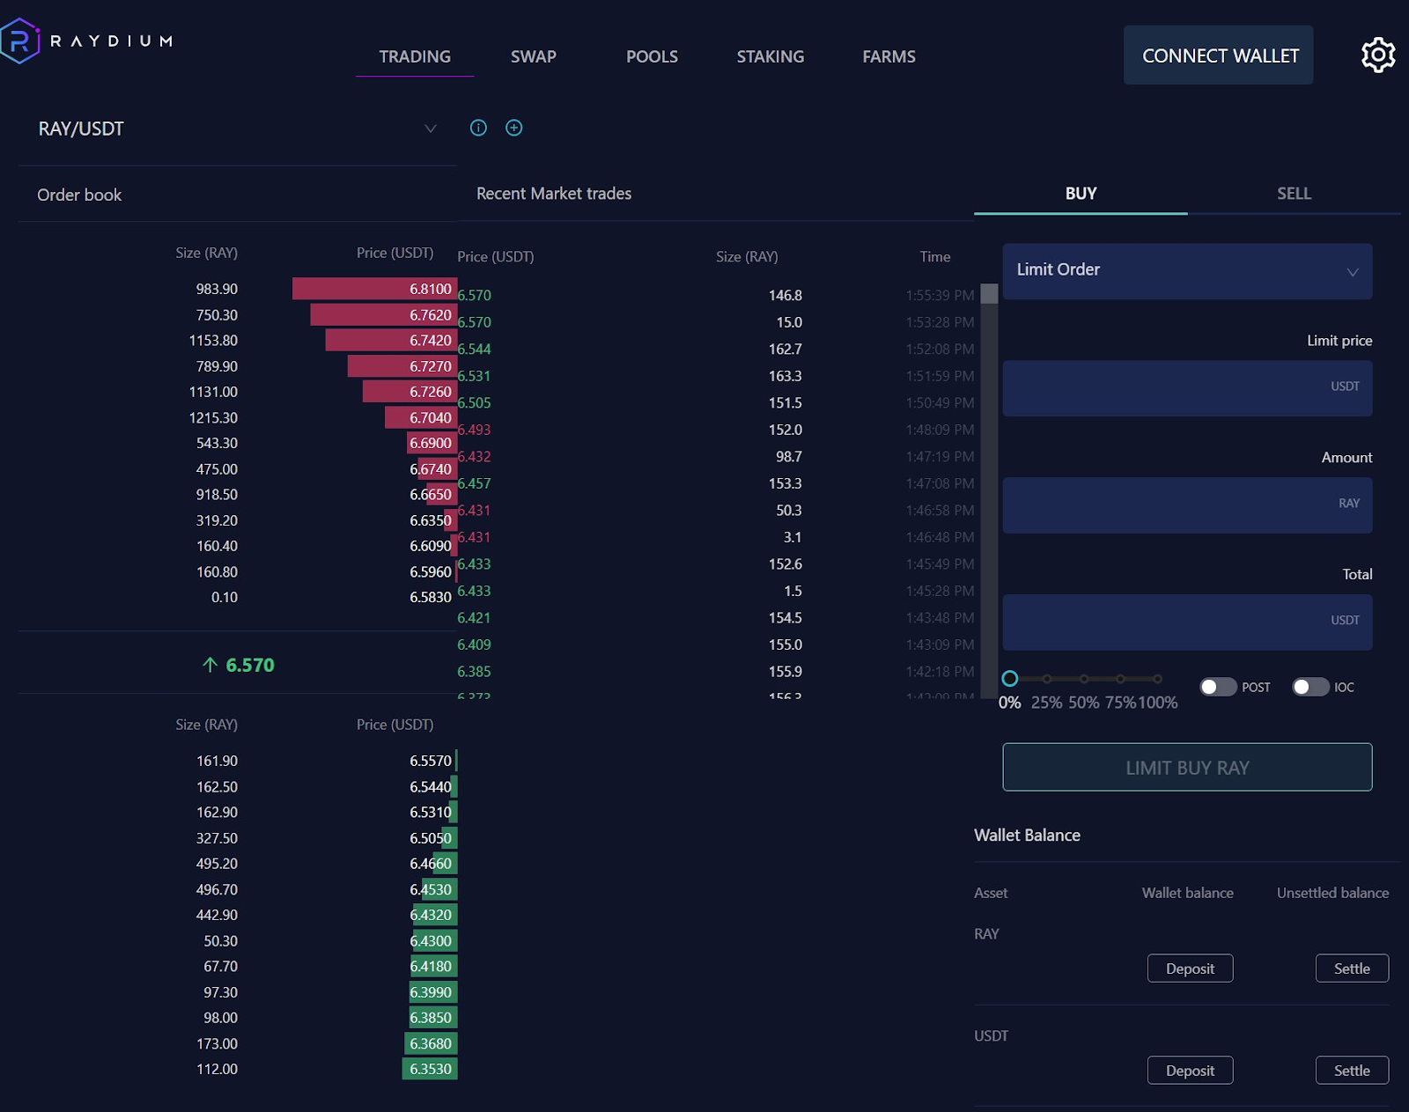The width and height of the screenshot is (1409, 1112).
Task: Click the add market plus icon
Action: pos(514,128)
